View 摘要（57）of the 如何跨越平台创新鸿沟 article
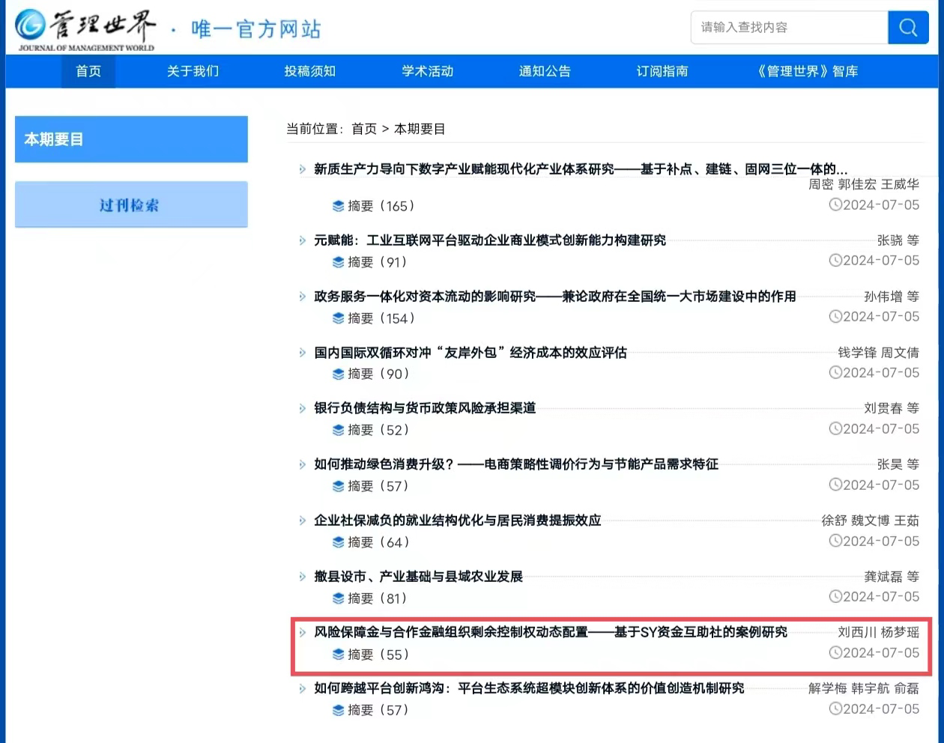 point(378,710)
